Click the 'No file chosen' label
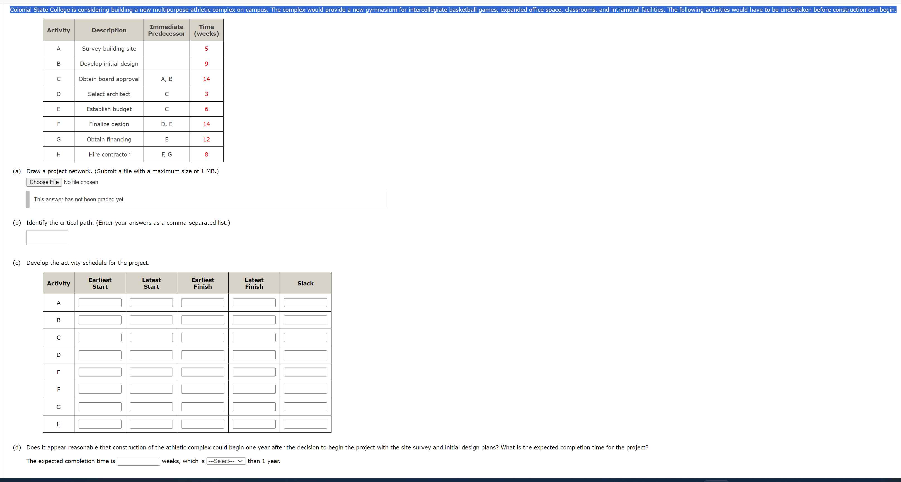 (x=81, y=182)
